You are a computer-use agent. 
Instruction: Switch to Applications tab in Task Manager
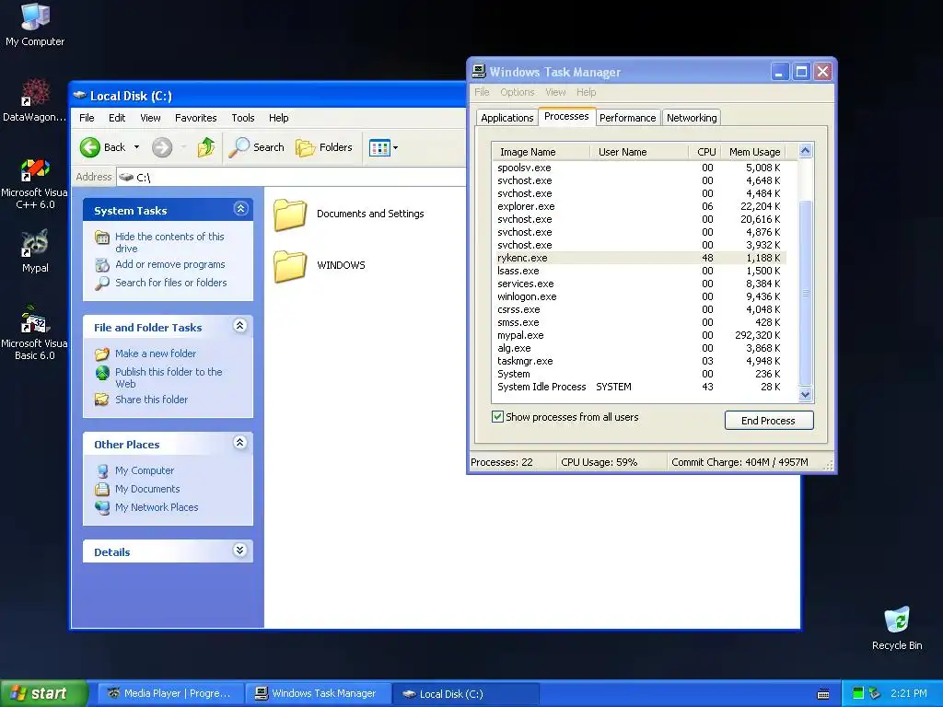[507, 118]
